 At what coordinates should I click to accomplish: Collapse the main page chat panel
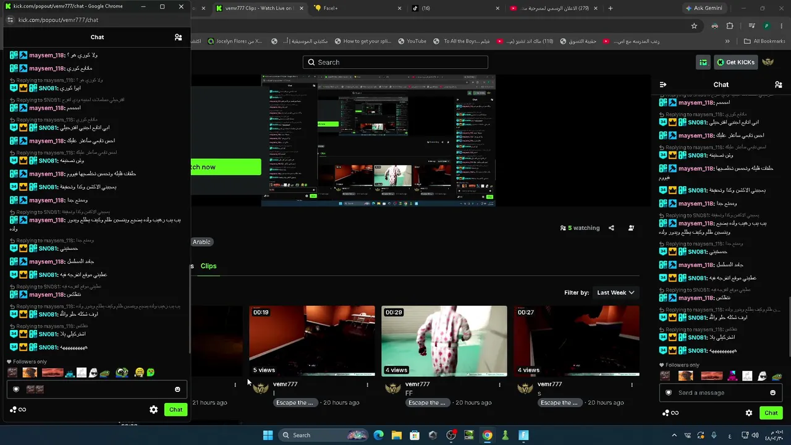coord(663,85)
